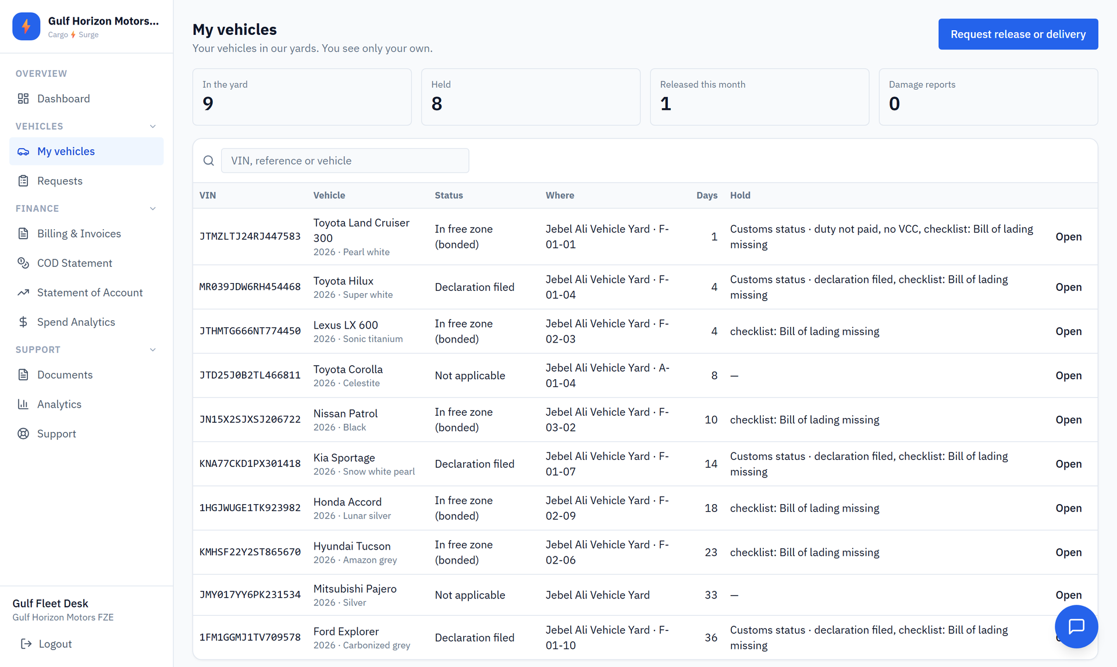Image resolution: width=1117 pixels, height=667 pixels.
Task: Click the Spend Analytics dollar icon
Action: coord(23,322)
